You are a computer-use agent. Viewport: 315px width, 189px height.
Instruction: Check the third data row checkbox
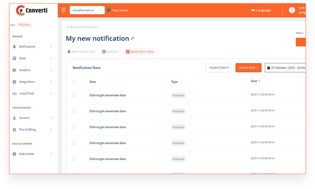point(74,127)
